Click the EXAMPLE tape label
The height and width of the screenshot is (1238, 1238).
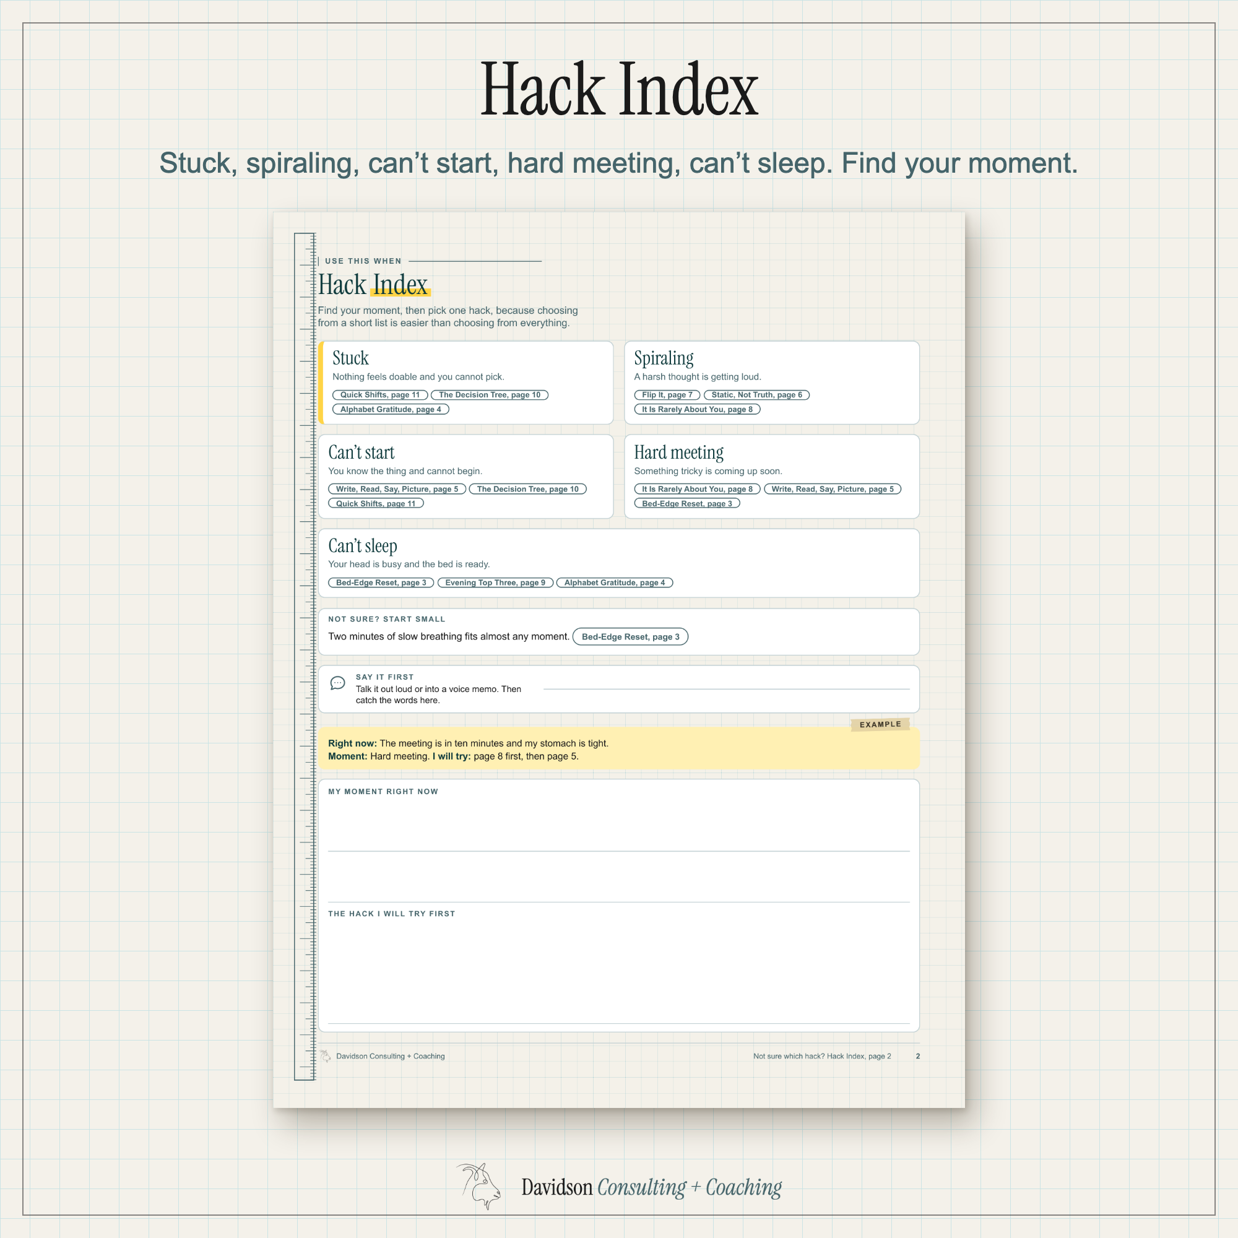point(880,724)
